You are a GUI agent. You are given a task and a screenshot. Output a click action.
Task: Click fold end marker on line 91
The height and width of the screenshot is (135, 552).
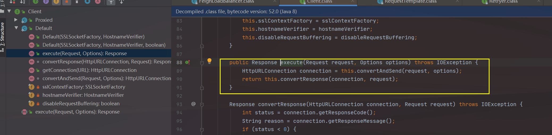point(202,88)
